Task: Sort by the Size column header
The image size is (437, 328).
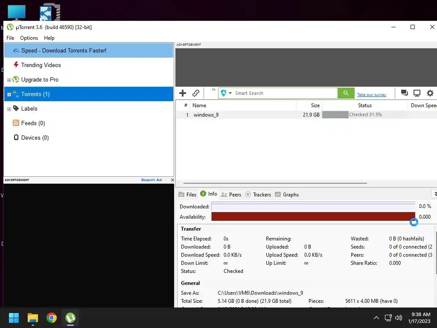Action: (309, 105)
